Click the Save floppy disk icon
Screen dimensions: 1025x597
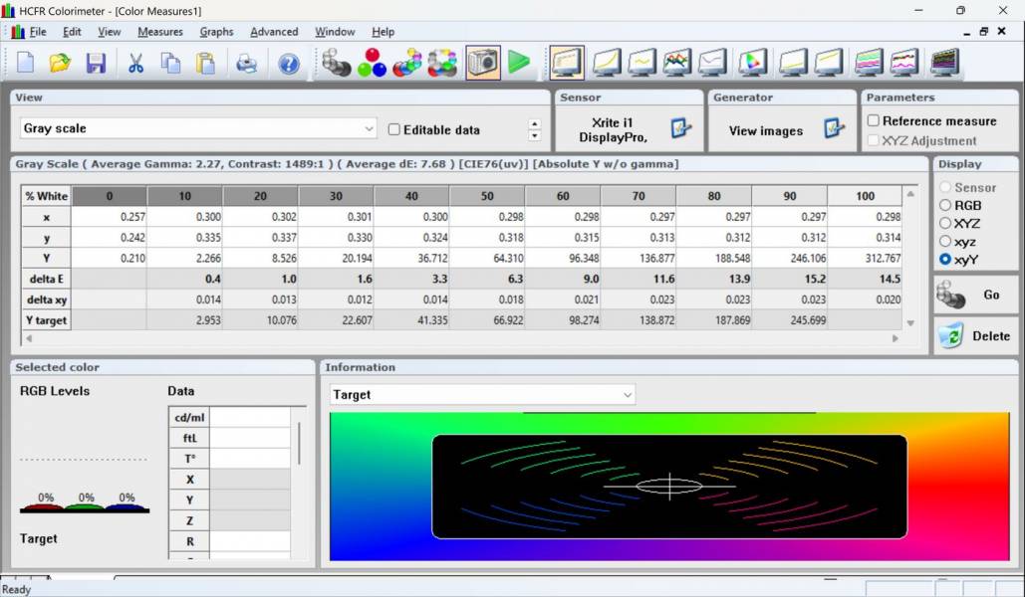pyautogui.click(x=96, y=64)
